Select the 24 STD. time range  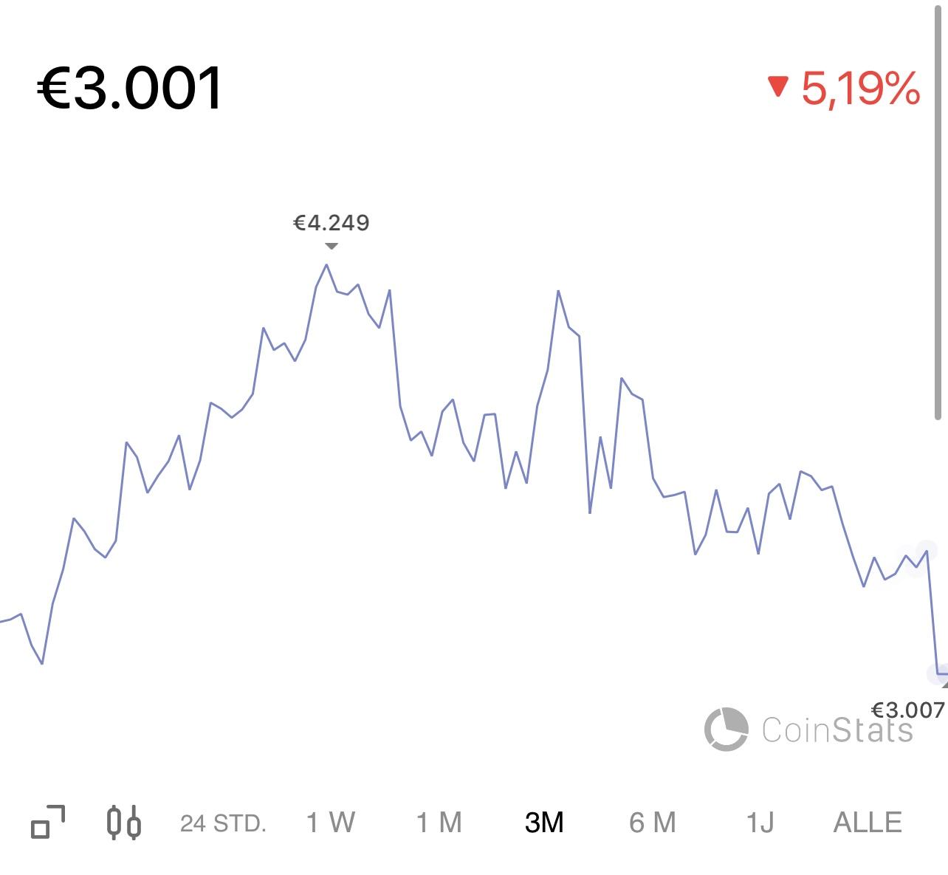pyautogui.click(x=223, y=823)
